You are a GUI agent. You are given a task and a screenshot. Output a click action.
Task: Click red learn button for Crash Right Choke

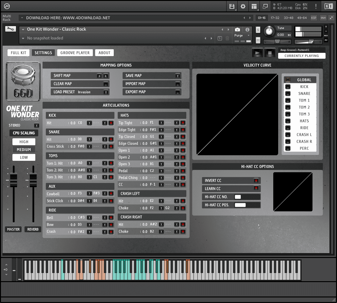click(x=183, y=231)
